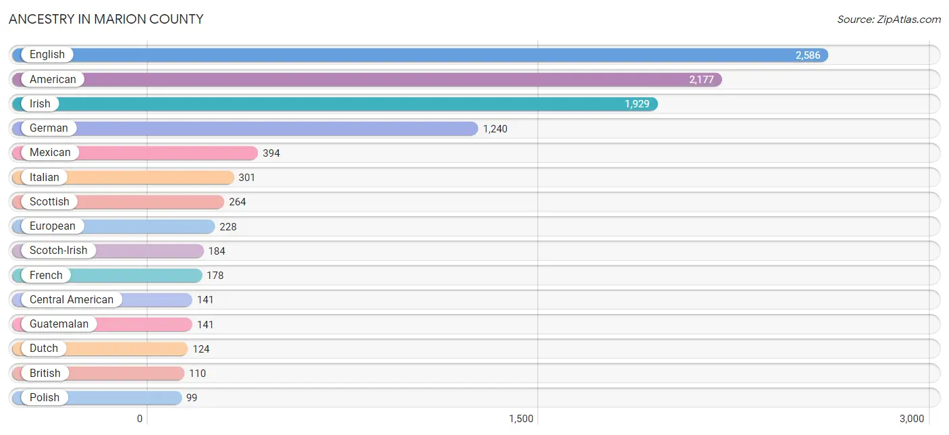
Task: Click the Dutch label
Action: pos(44,348)
